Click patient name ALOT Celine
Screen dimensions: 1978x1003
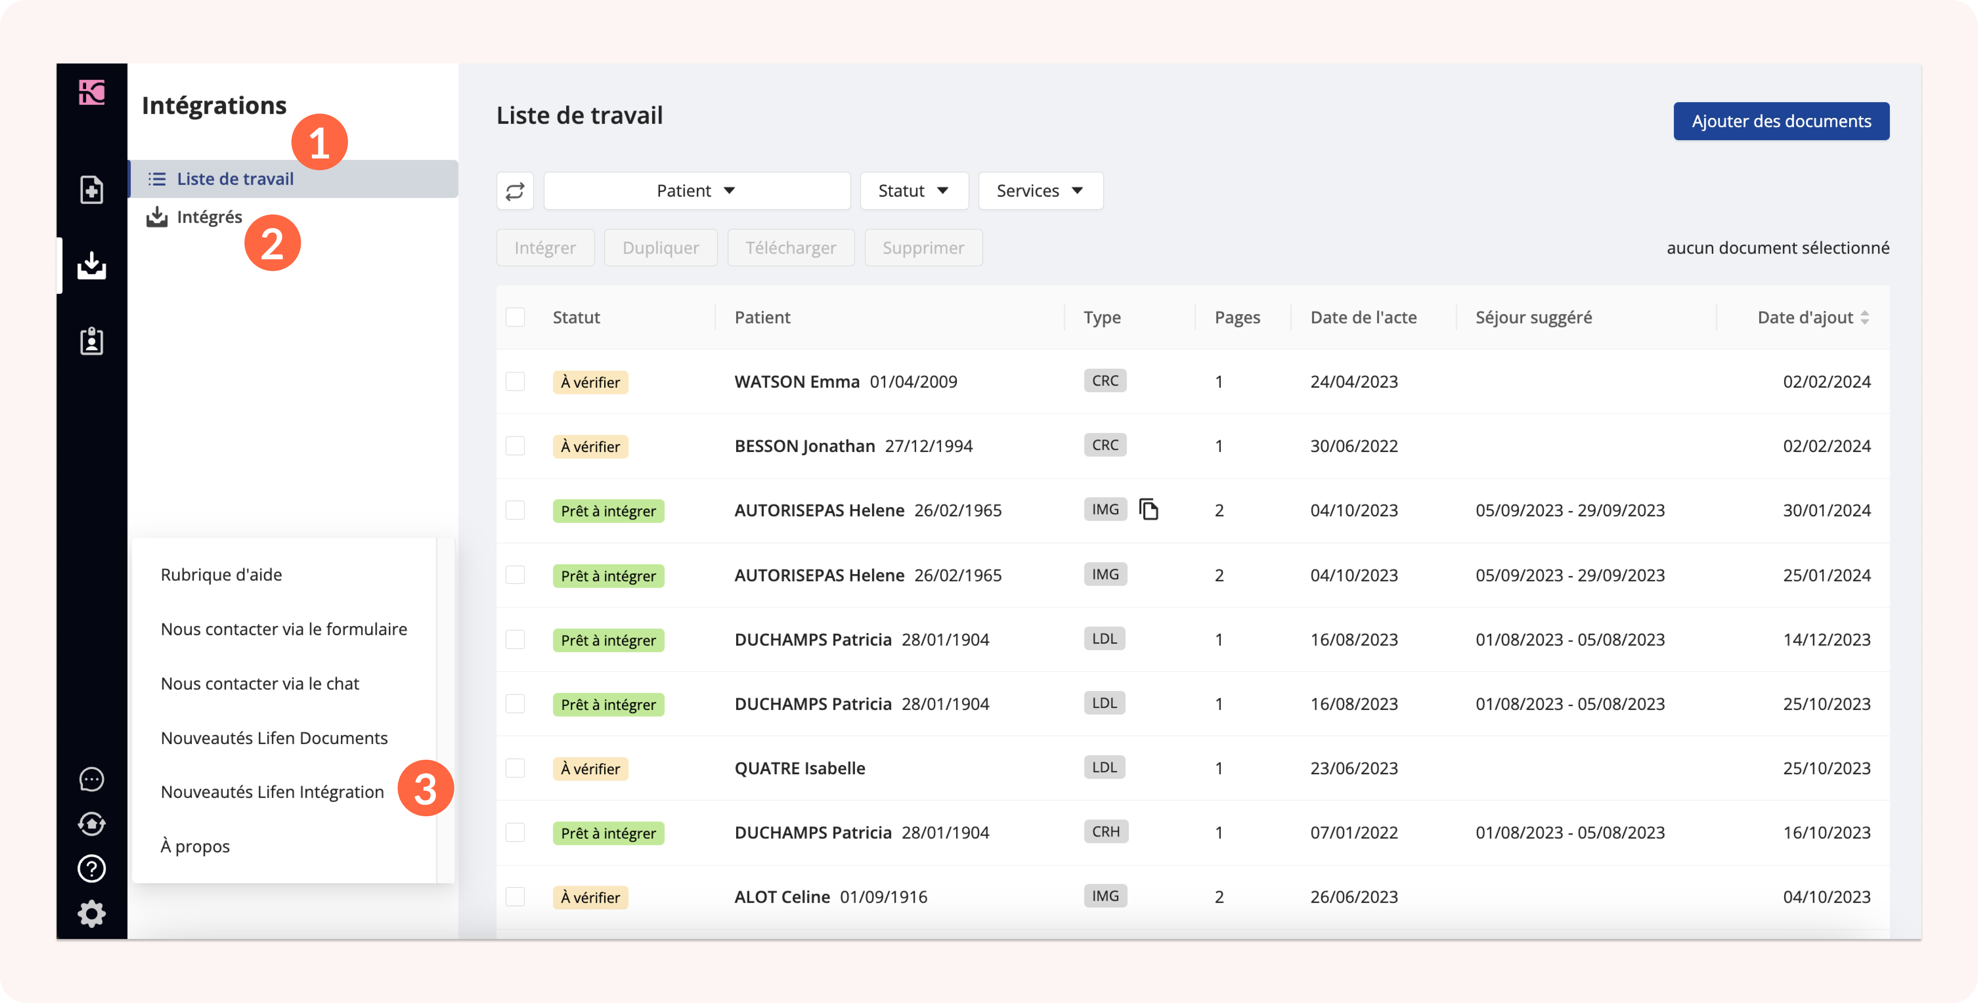[782, 897]
